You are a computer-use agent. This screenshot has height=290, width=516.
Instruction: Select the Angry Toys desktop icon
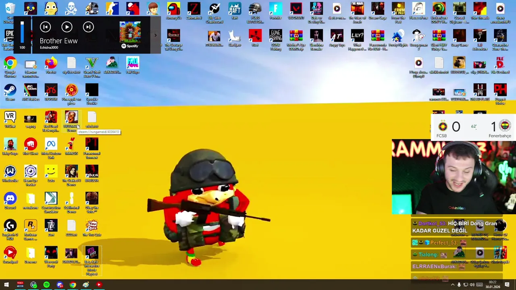coord(337,38)
